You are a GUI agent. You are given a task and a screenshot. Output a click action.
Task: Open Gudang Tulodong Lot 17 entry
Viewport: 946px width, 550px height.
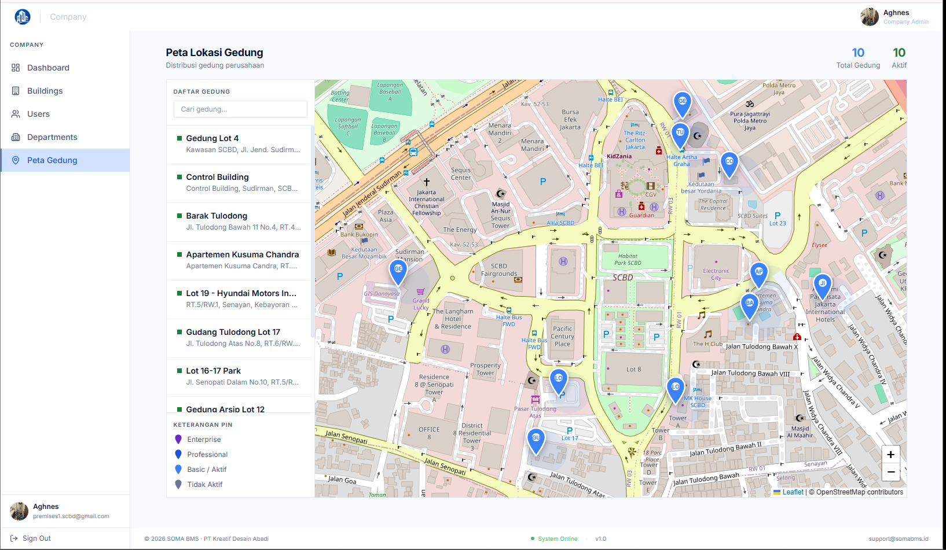239,338
